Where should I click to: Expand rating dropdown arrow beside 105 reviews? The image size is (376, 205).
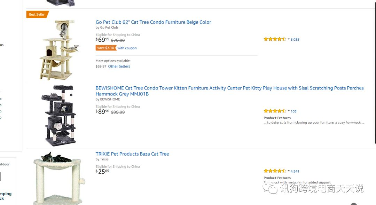pos(289,111)
